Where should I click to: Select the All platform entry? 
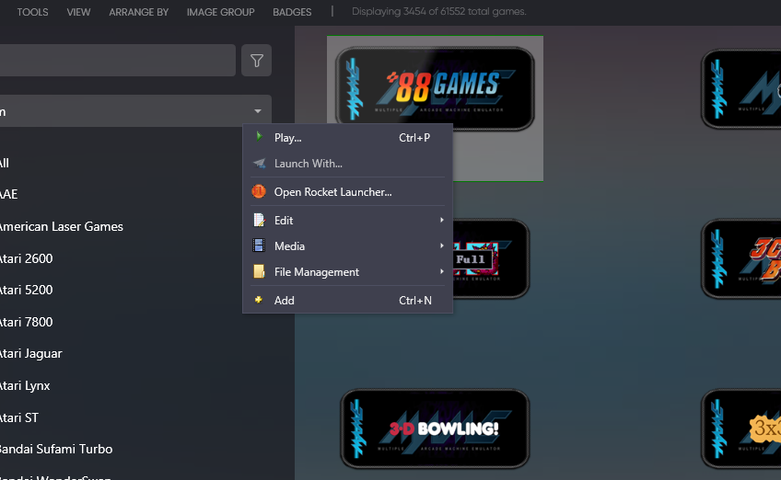(5, 163)
